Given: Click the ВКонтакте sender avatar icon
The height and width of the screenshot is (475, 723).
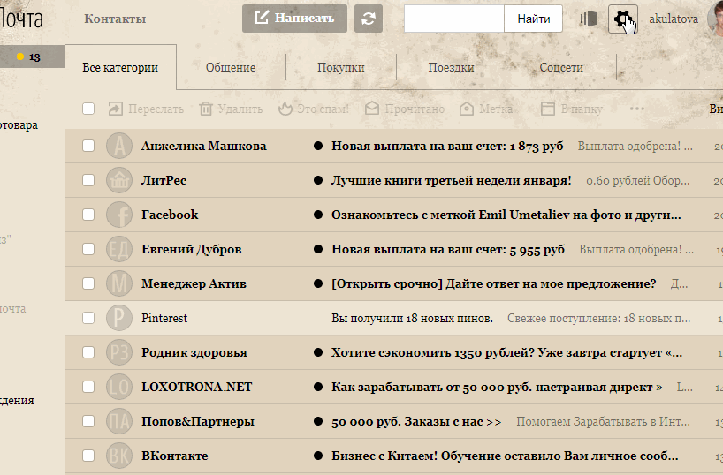Looking at the screenshot, I should tap(119, 456).
